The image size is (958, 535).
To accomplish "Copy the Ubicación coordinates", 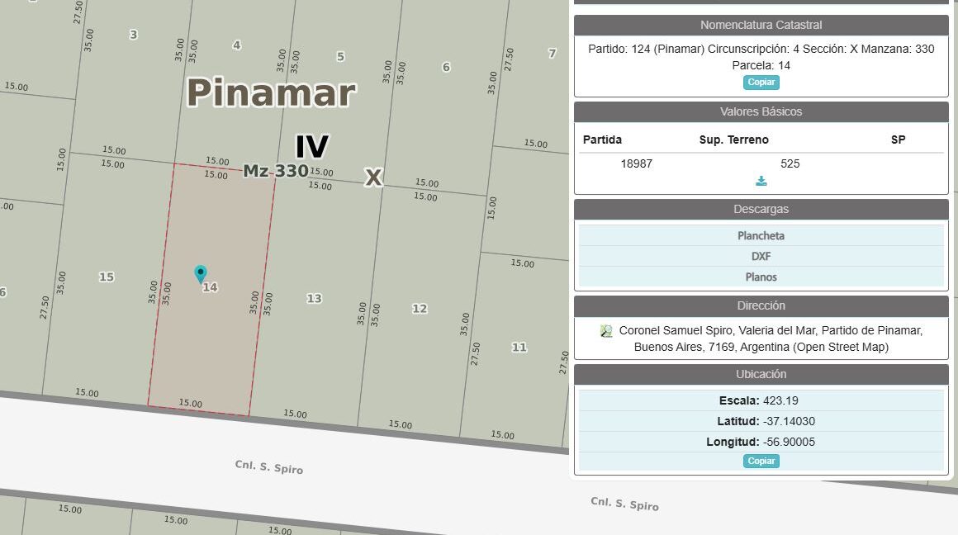I will pos(761,461).
